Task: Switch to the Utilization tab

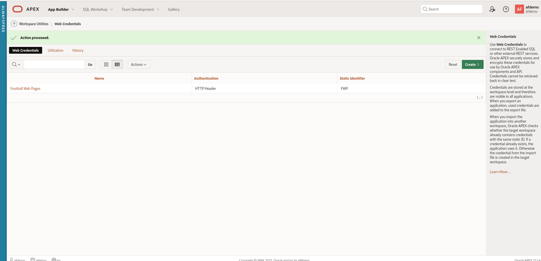Action: (x=55, y=50)
